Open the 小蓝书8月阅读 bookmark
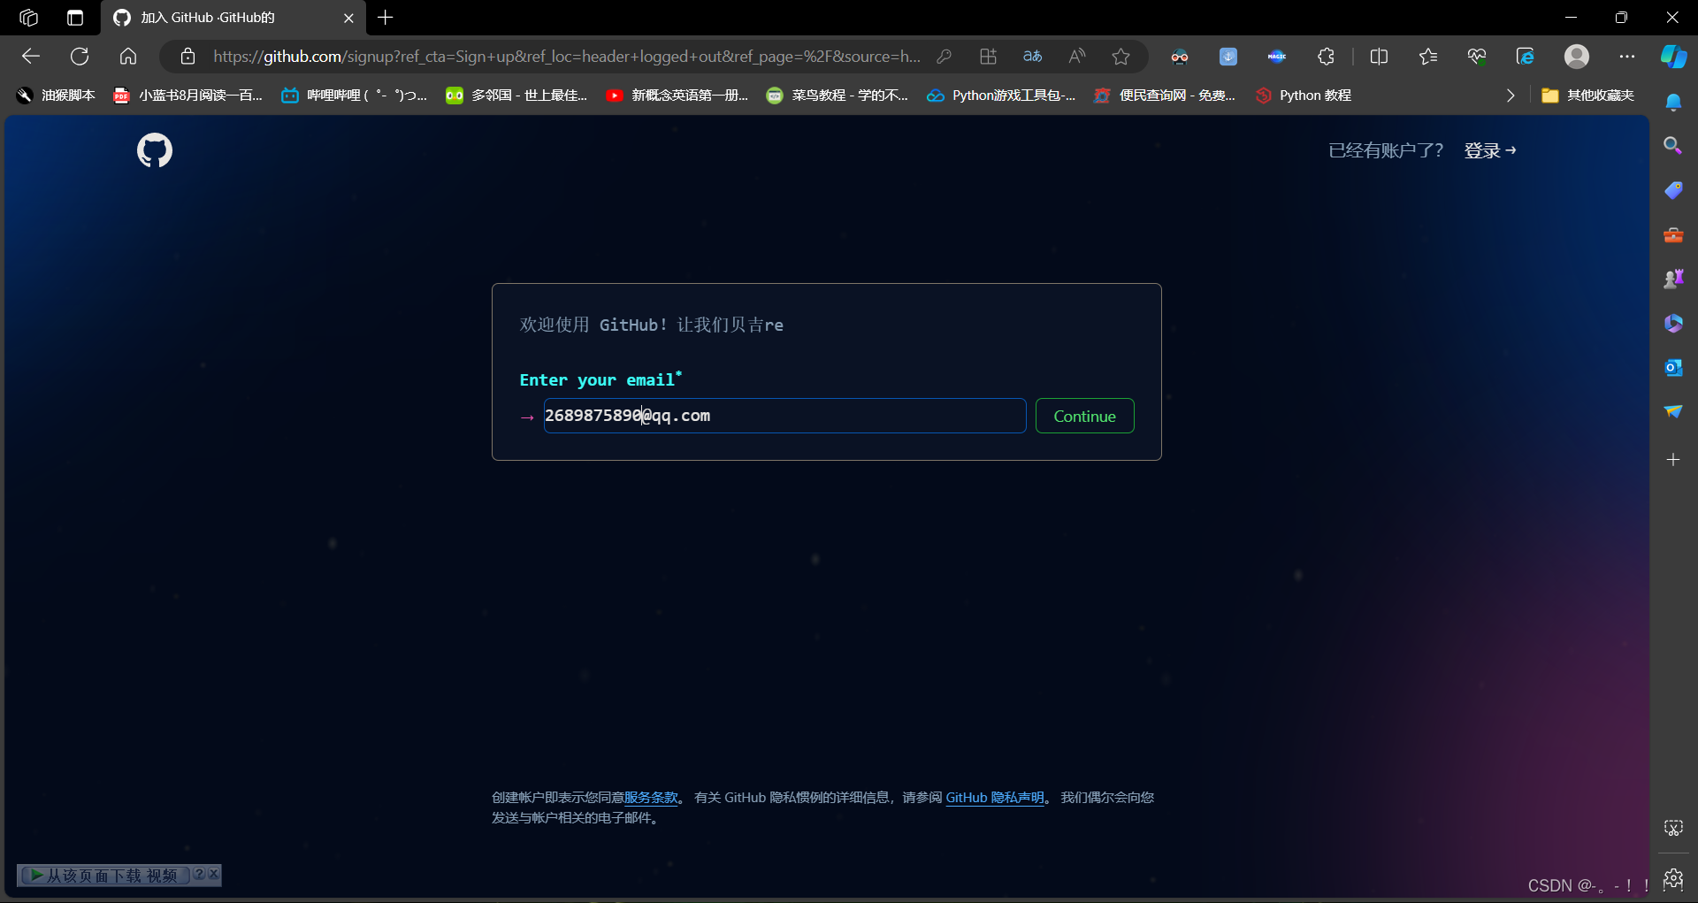The width and height of the screenshot is (1698, 903). (x=188, y=96)
